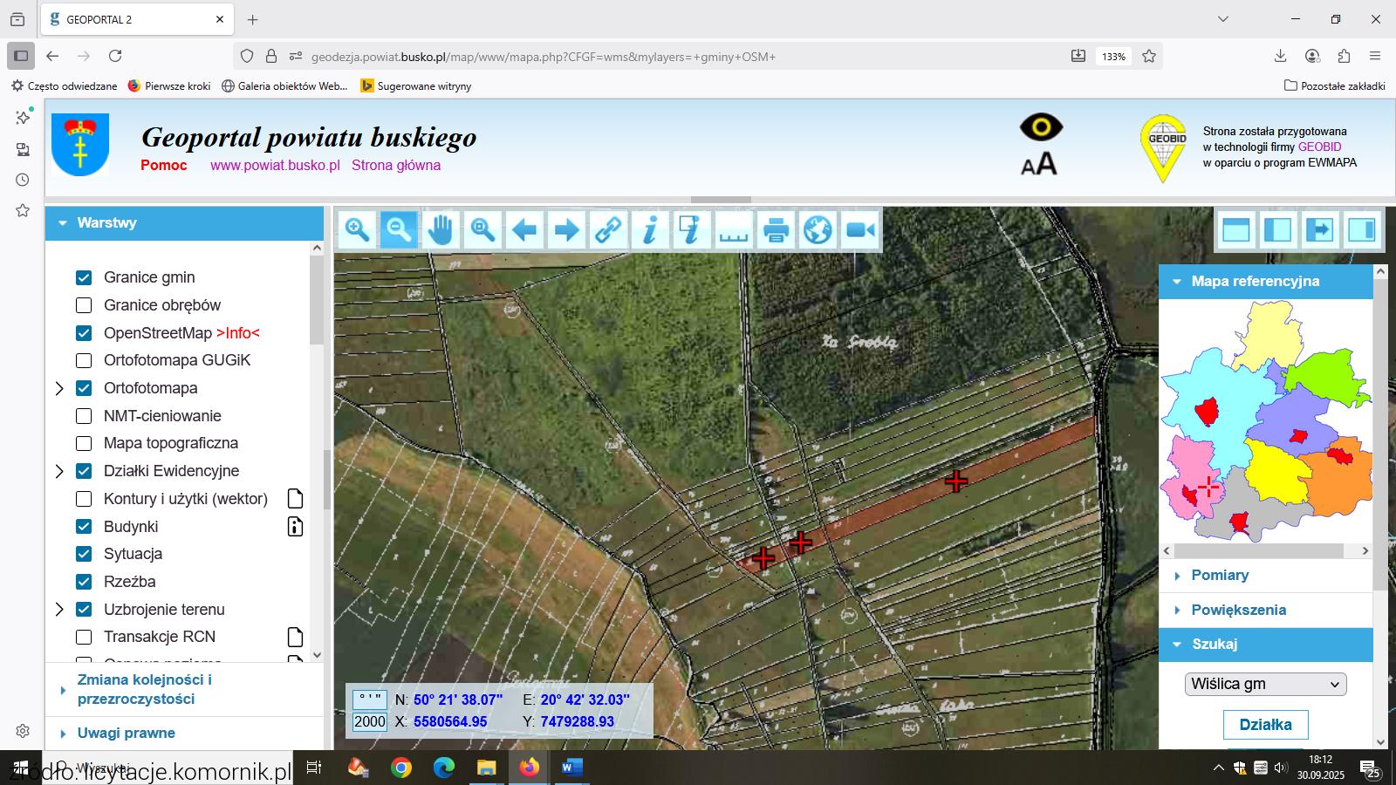Click the link chain toolbar icon
Image resolution: width=1396 pixels, height=785 pixels.
pyautogui.click(x=608, y=230)
